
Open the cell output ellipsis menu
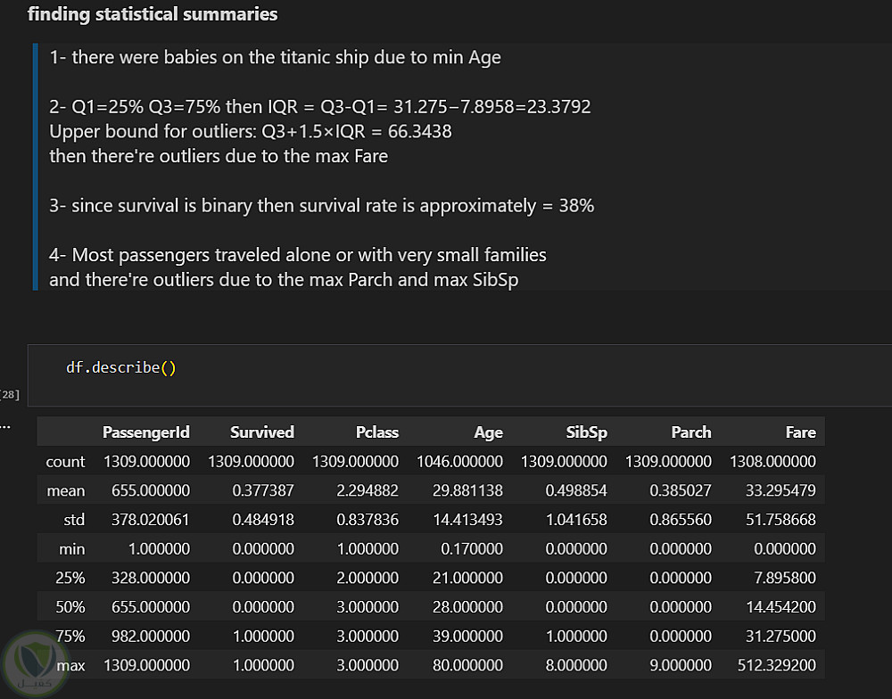(x=4, y=426)
